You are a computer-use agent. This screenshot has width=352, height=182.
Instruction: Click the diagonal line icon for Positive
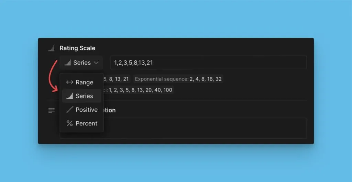click(x=70, y=110)
